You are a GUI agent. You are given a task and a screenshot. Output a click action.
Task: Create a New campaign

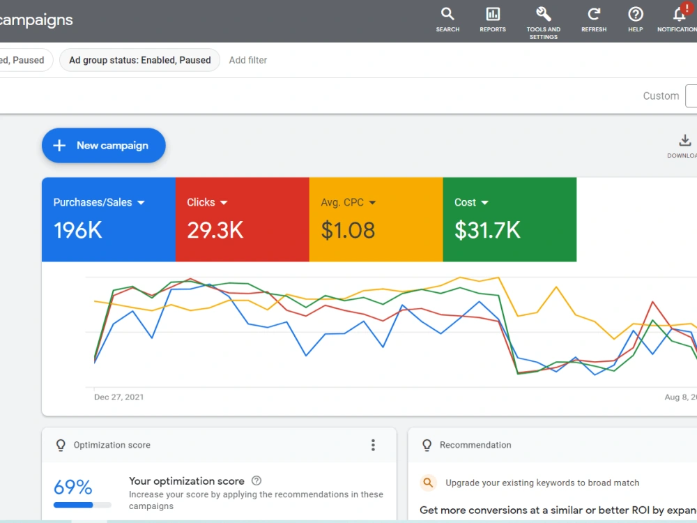pos(104,146)
